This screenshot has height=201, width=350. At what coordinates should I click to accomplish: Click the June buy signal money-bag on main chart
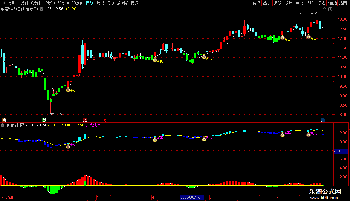coord(155,60)
